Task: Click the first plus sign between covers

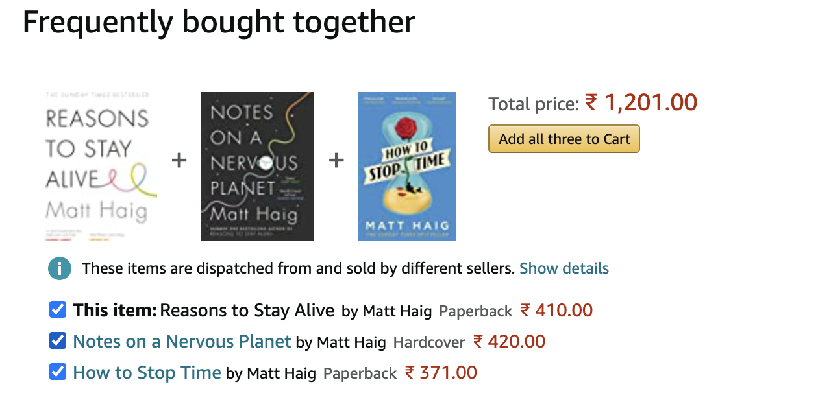Action: [x=179, y=160]
